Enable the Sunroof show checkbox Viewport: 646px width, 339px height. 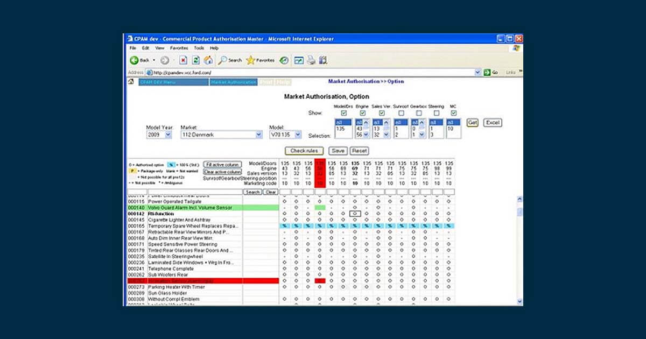point(401,113)
